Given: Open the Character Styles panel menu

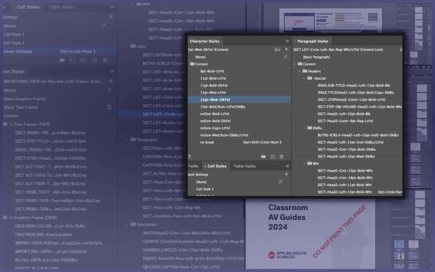Looking at the screenshot, I should pyautogui.click(x=287, y=41).
